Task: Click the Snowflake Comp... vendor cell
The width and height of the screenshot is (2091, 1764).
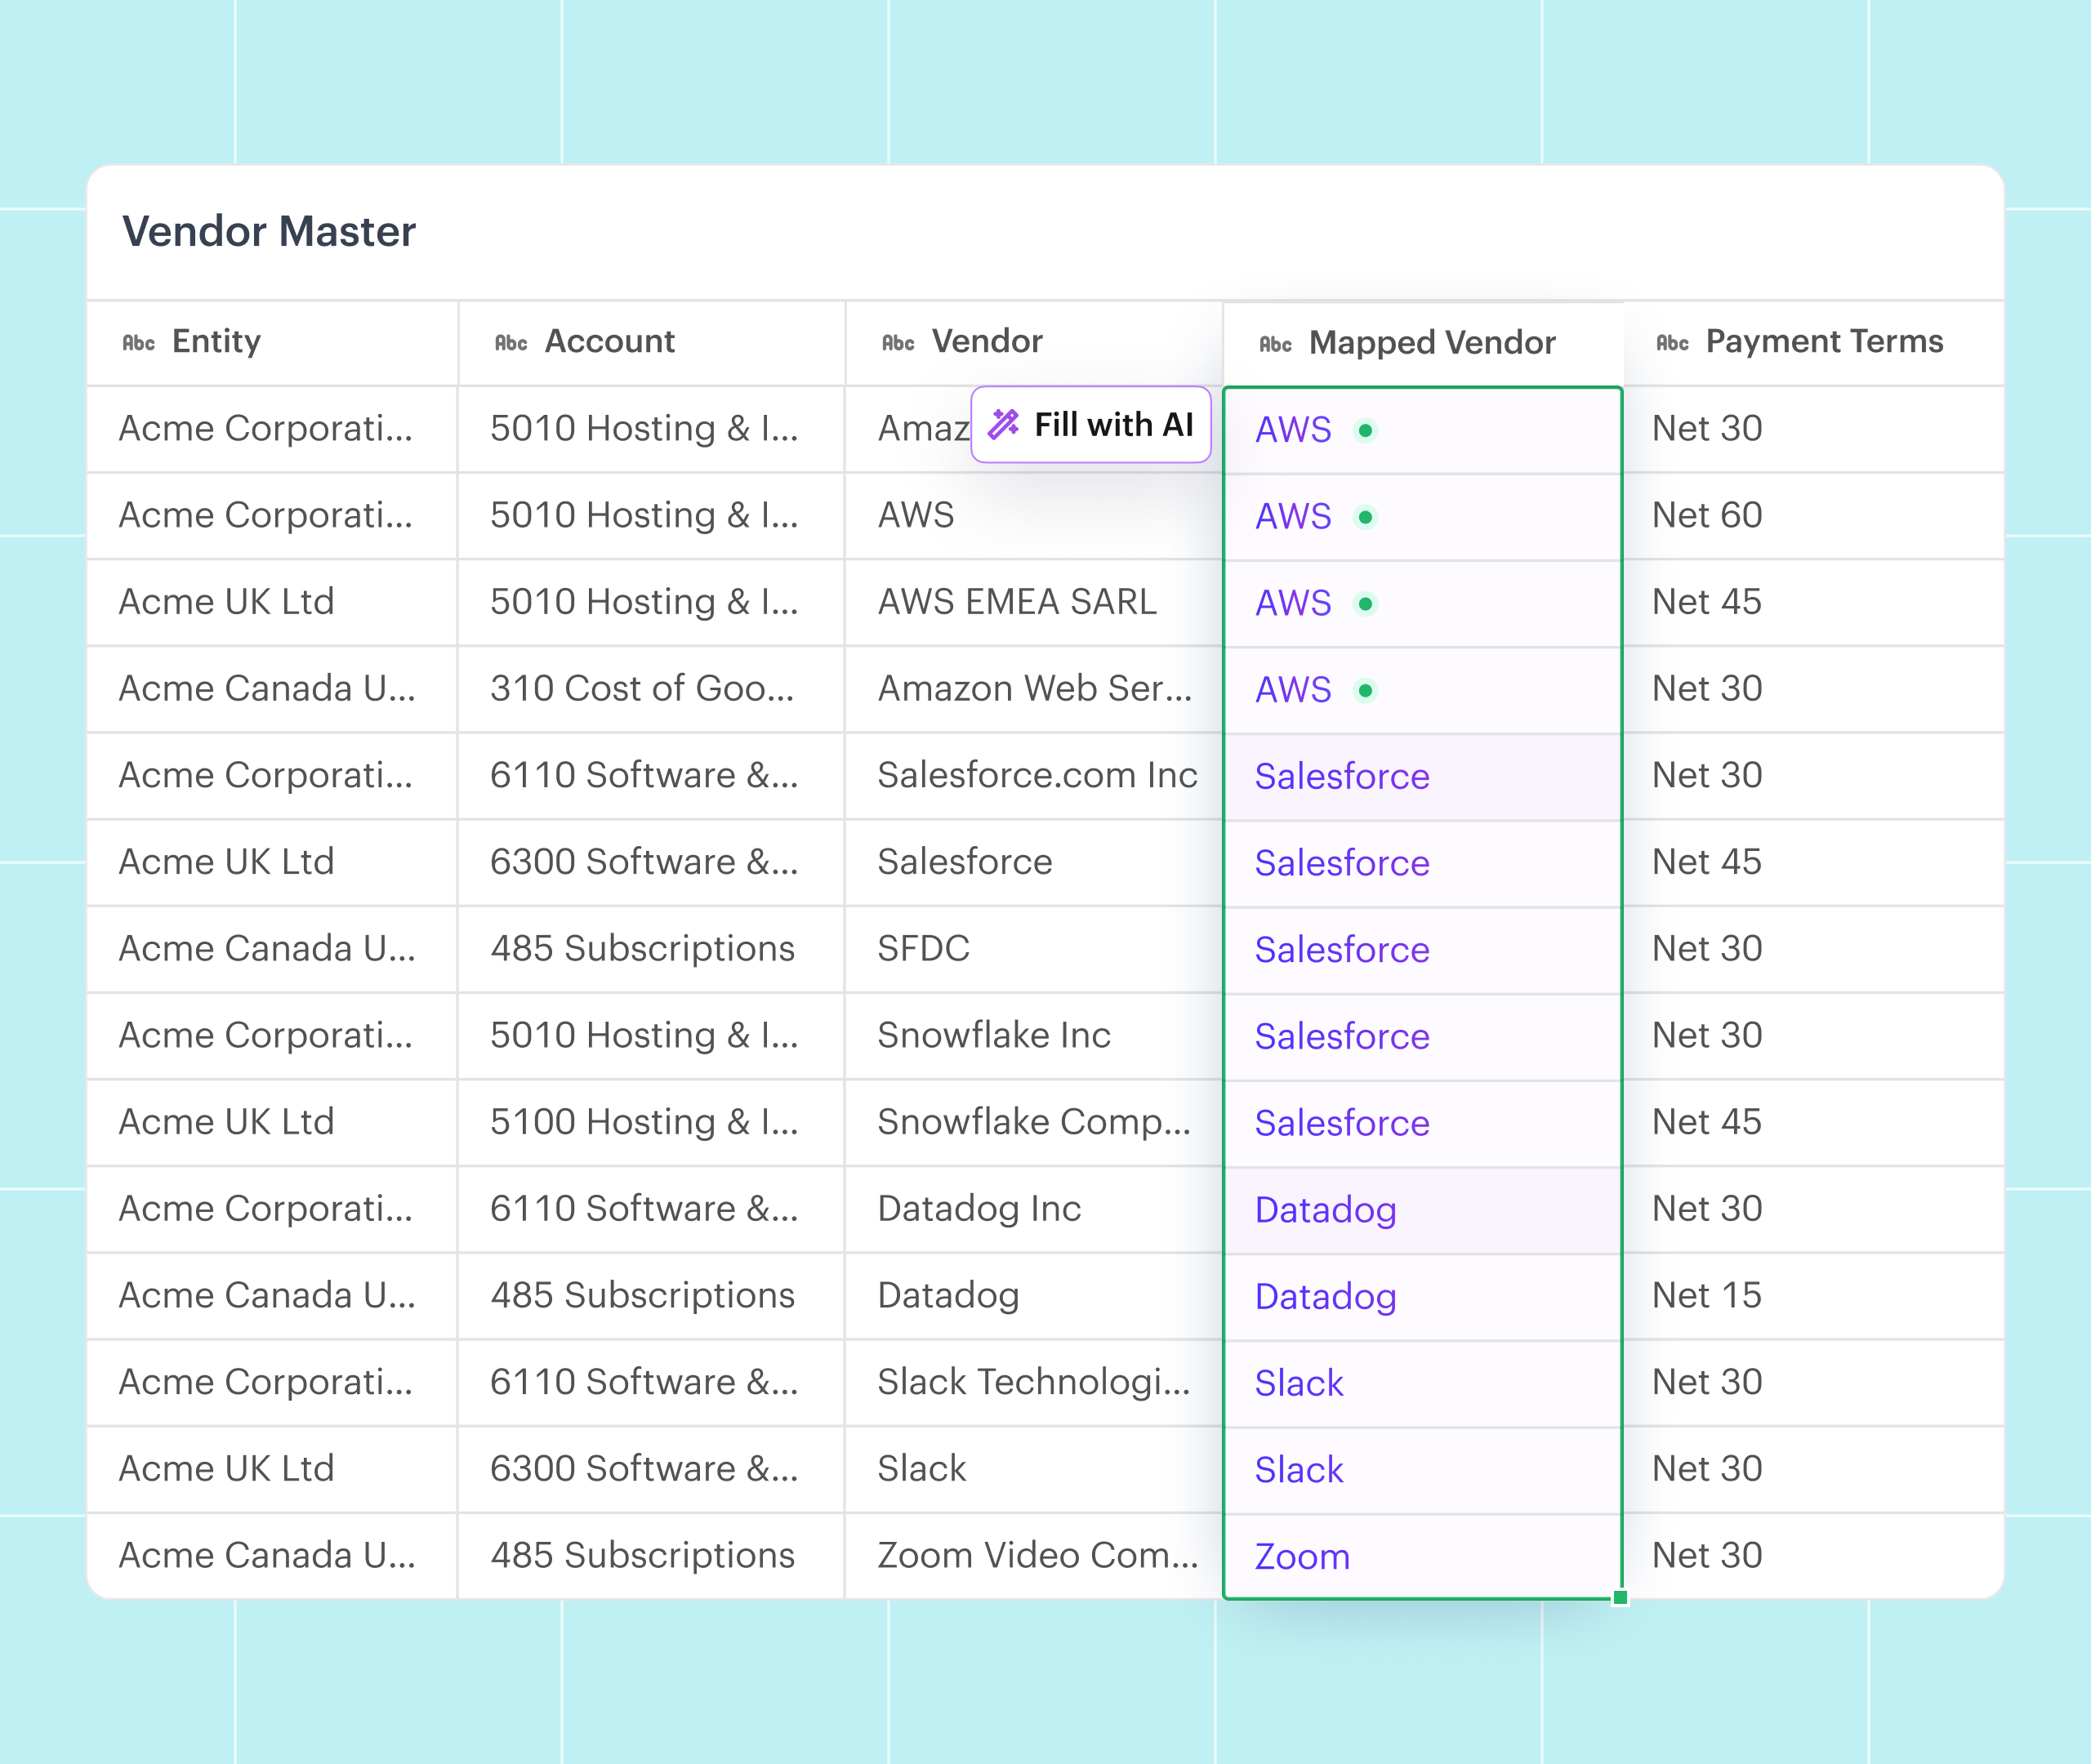Action: pyautogui.click(x=1034, y=1122)
